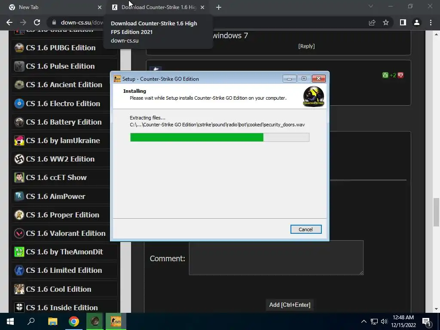Open the CS 1.6 Cool Edition icon

pyautogui.click(x=19, y=289)
